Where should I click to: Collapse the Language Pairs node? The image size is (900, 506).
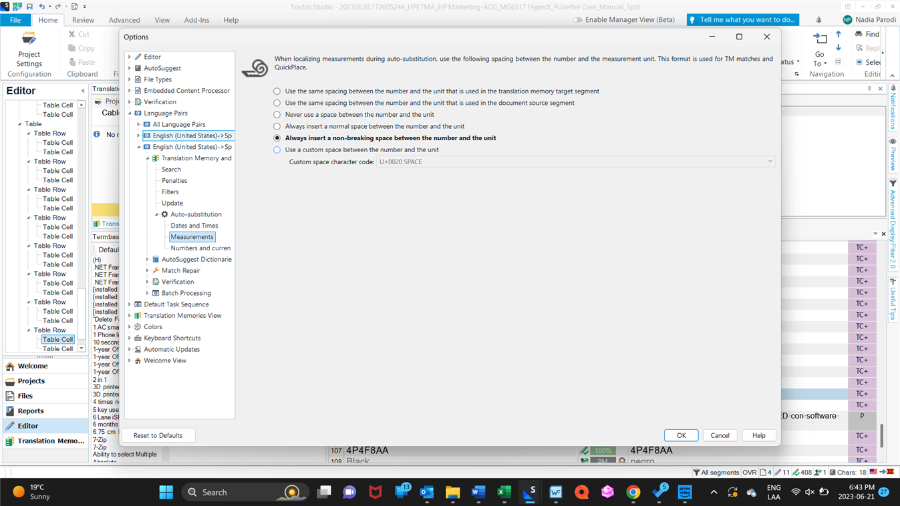click(x=130, y=113)
